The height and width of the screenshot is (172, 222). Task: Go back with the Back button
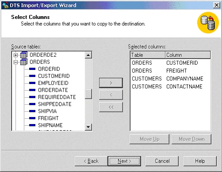tap(91, 161)
